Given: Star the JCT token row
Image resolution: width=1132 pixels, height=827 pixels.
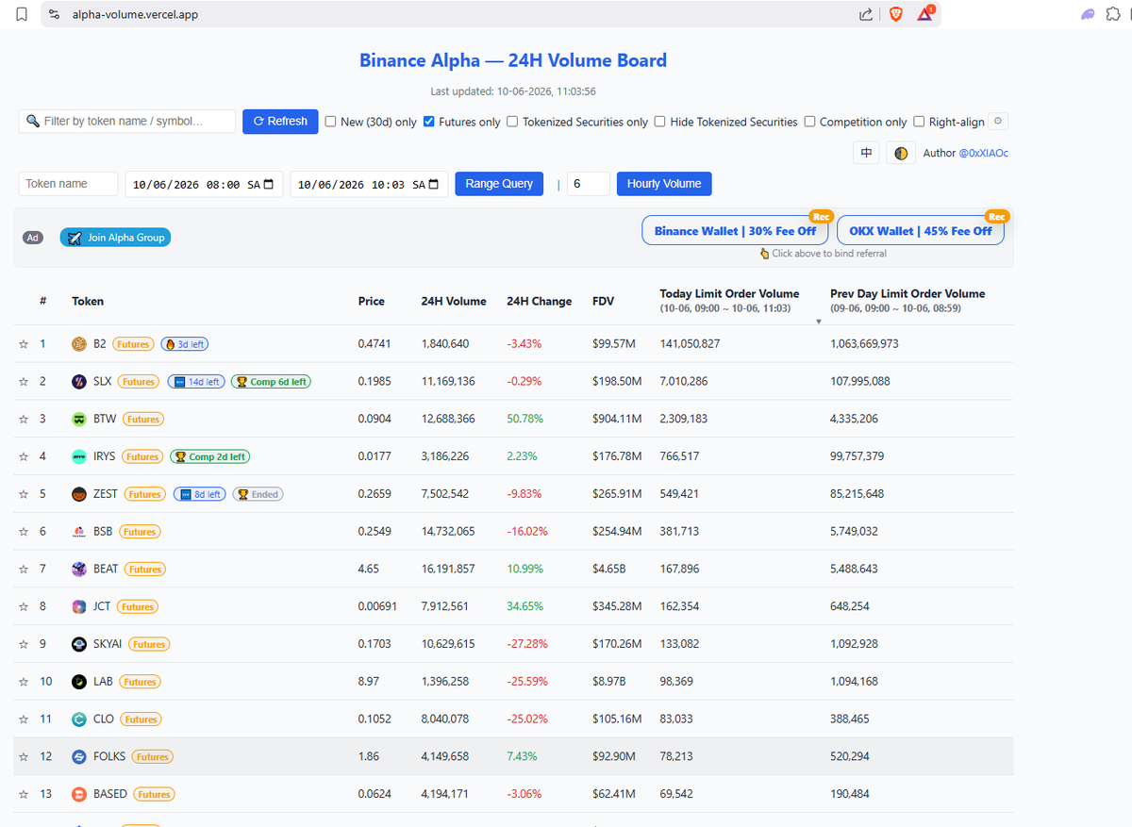Looking at the screenshot, I should 24,606.
